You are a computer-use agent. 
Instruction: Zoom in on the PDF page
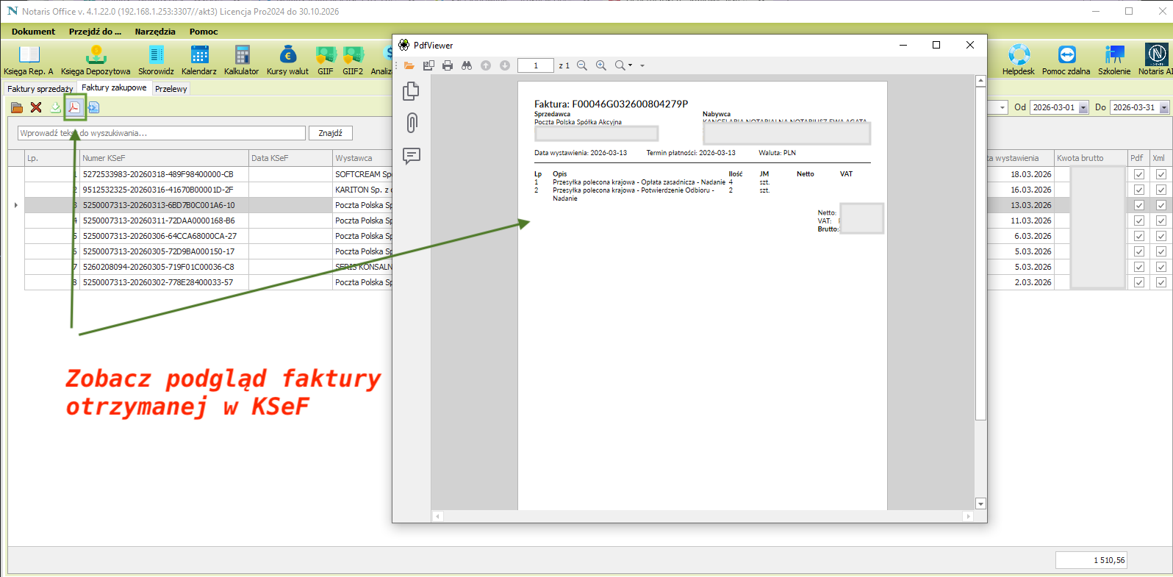pos(601,65)
